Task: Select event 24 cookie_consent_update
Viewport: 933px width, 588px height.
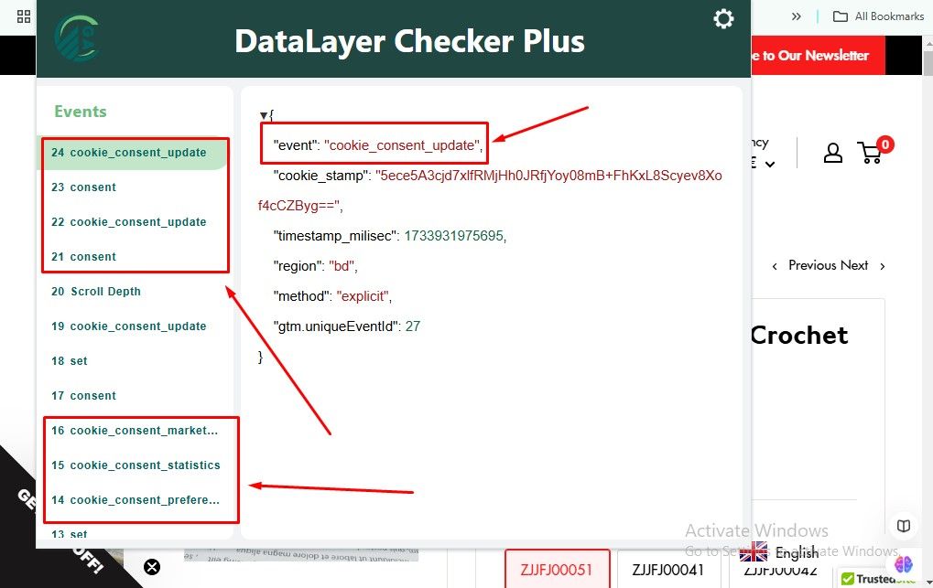Action: coord(134,153)
